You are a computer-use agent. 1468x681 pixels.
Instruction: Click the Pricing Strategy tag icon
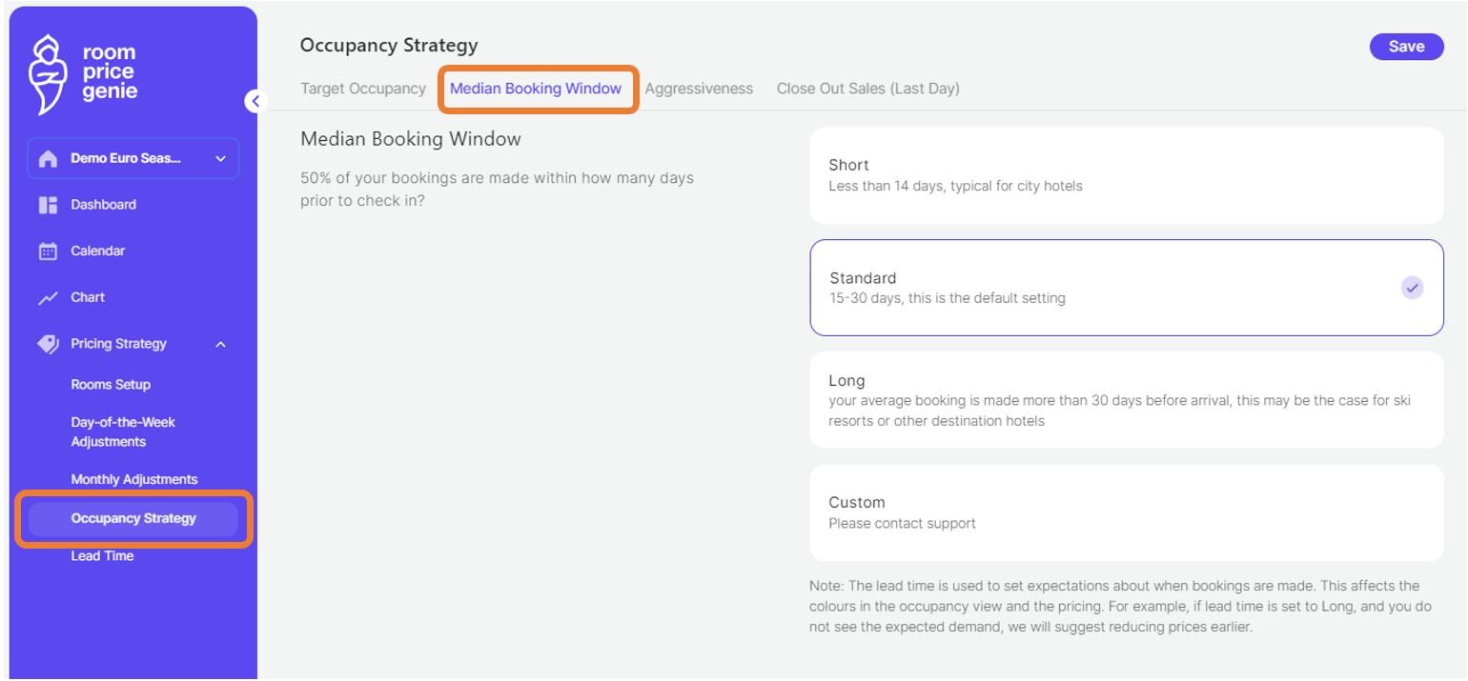[x=48, y=344]
